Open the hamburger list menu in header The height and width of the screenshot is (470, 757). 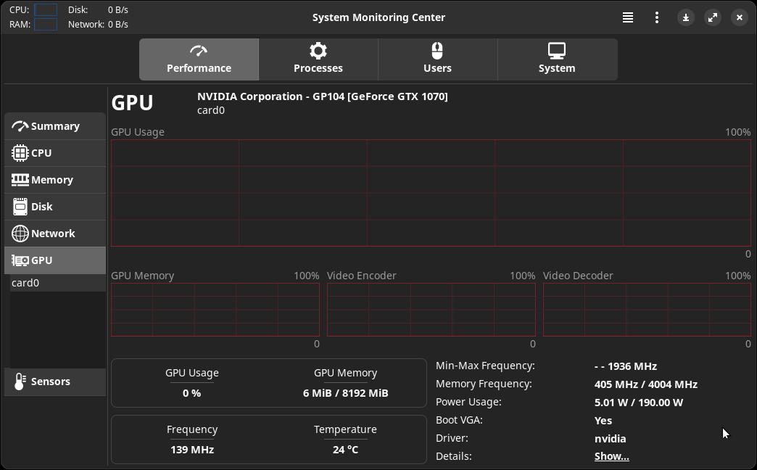coord(628,17)
